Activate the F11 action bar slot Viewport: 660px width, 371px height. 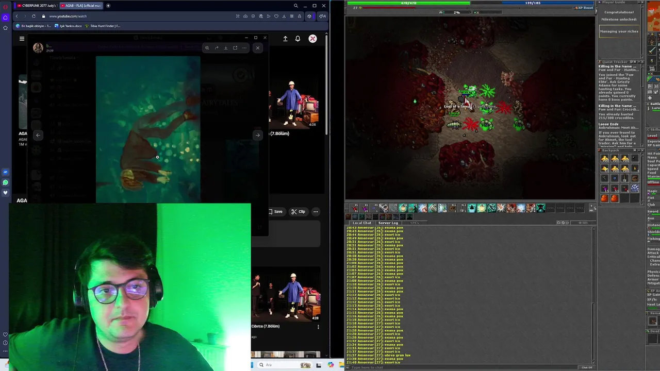[x=452, y=208]
